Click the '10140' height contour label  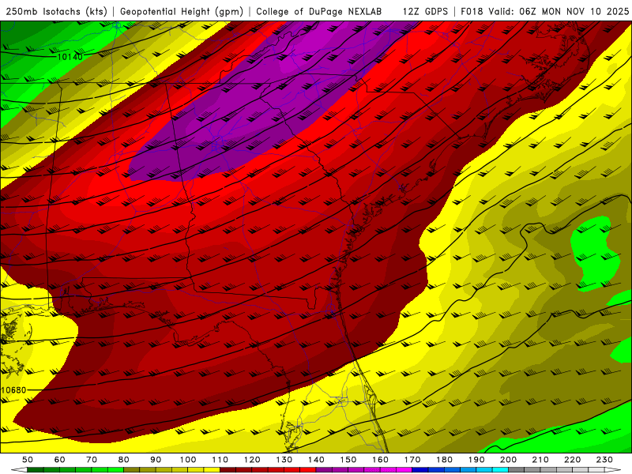[70, 57]
